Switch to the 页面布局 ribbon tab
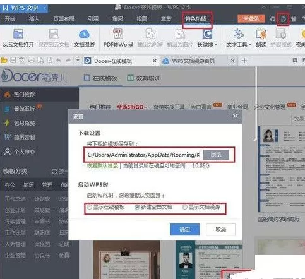 click(64, 19)
